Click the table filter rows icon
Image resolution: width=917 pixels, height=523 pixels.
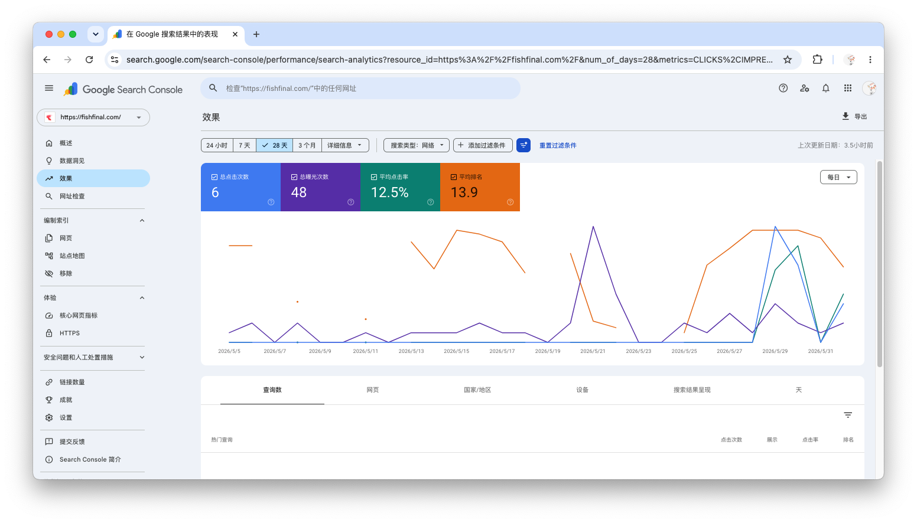click(847, 416)
